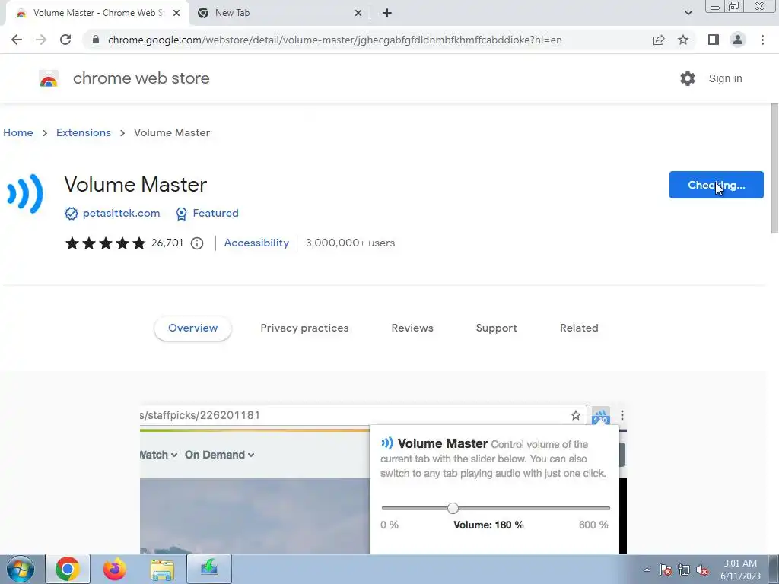Open the tab search dropdown arrow
This screenshot has width=779, height=584.
688,13
